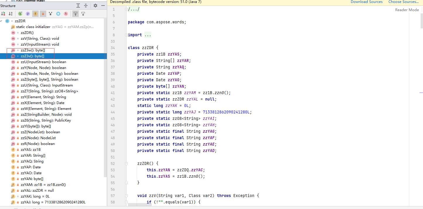This screenshot has height=209, width=423.
Task: Select the Group Methods icon in Structure toolbar
Action: coord(50,13)
